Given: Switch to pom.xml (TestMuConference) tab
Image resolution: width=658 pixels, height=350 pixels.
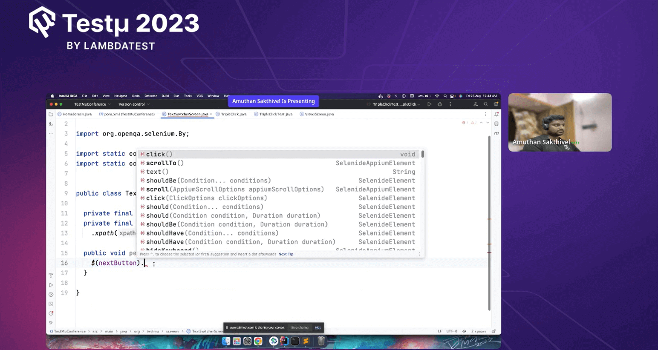Looking at the screenshot, I should pos(127,114).
